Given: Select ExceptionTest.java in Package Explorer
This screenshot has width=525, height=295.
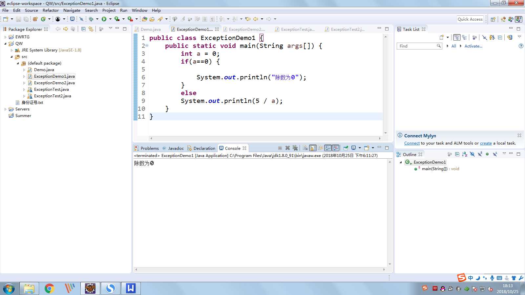Looking at the screenshot, I should [51, 89].
